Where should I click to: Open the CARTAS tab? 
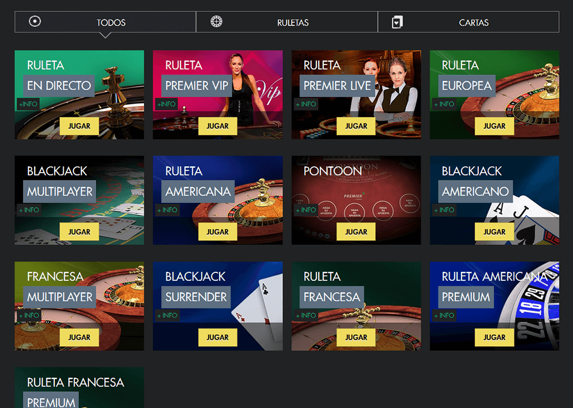tap(468, 22)
